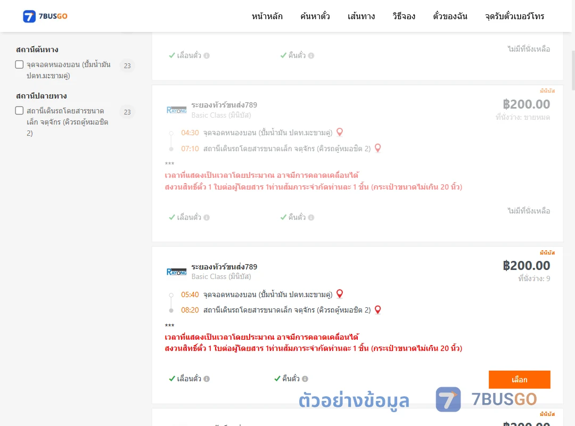575x426 pixels.
Task: Click info icon beside เลื่อนตั๋ว in top card
Action: [207, 56]
